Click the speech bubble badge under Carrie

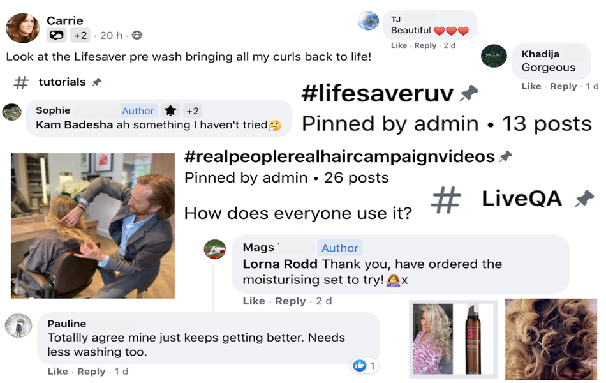click(56, 36)
